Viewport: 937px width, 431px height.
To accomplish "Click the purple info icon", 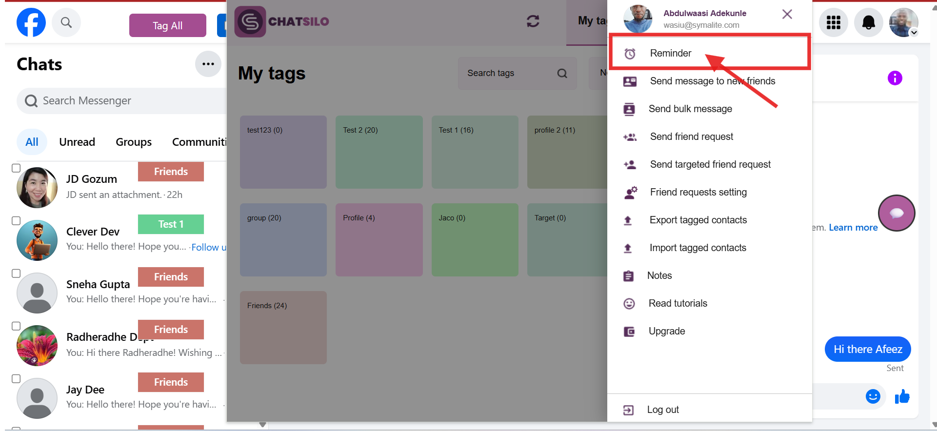I will [x=895, y=78].
